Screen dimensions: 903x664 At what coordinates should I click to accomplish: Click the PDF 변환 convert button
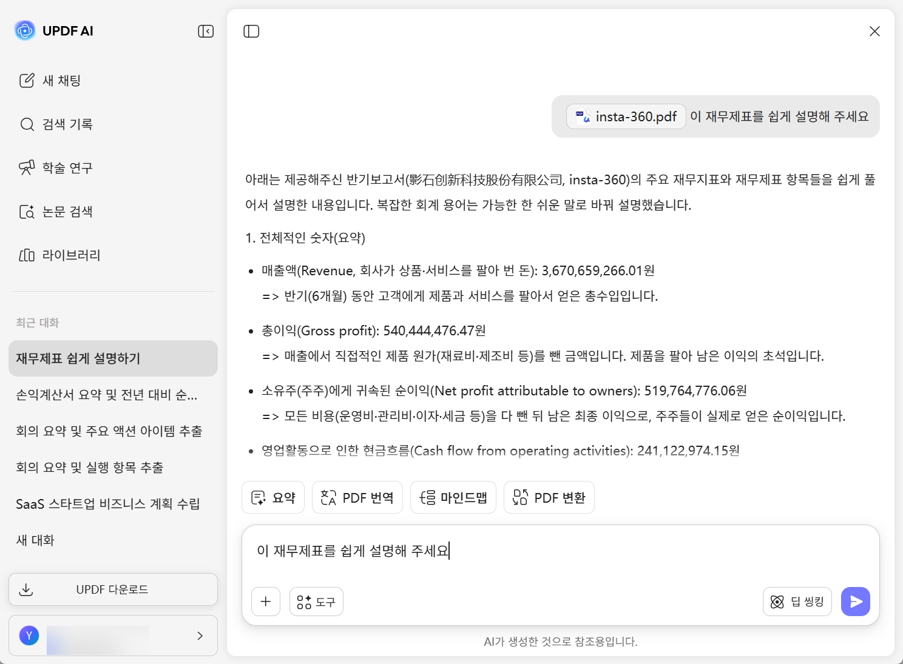coord(549,498)
